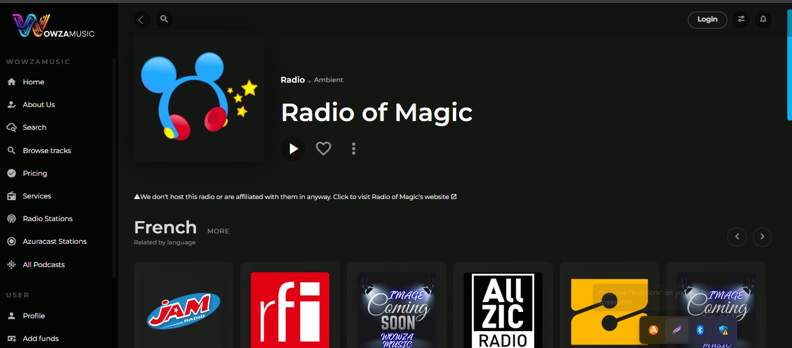Image resolution: width=792 pixels, height=348 pixels.
Task: Play the Radio of Magic station
Action: point(293,149)
